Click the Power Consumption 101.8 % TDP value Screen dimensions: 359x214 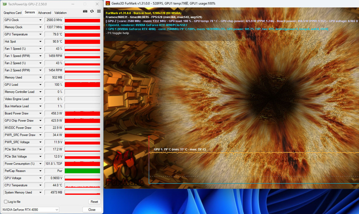pos(54,164)
